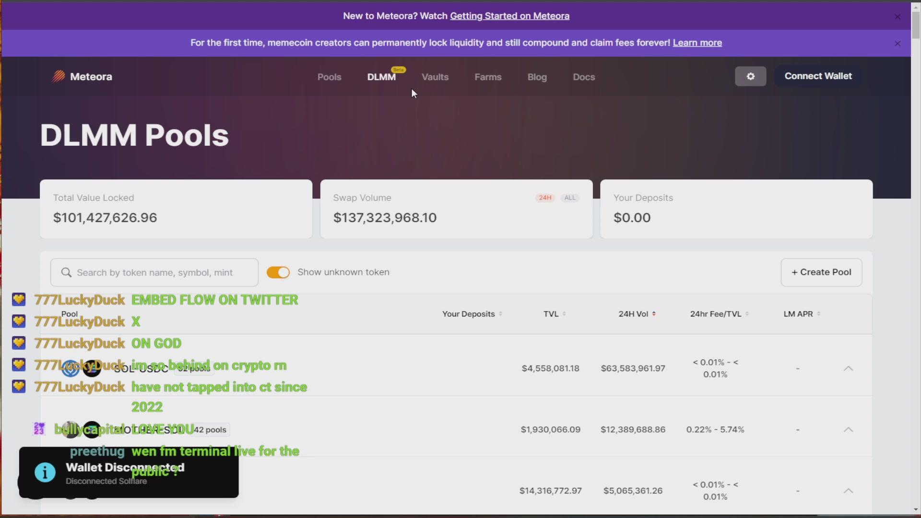Image resolution: width=921 pixels, height=518 pixels.
Task: Click the Wallet Disconnected info icon
Action: click(45, 472)
